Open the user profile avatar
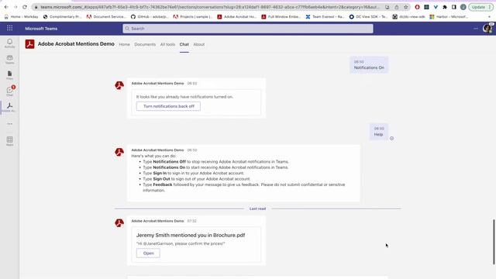 [487, 28]
